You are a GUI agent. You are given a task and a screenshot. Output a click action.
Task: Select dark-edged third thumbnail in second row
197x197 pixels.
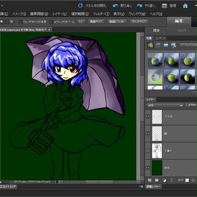pos(188,77)
